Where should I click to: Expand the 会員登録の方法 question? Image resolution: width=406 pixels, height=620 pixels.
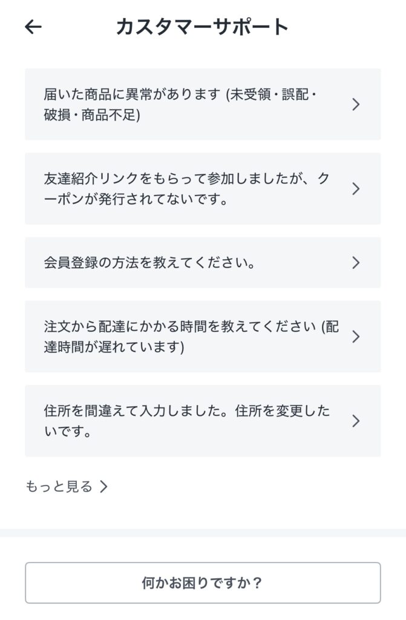[182, 263]
